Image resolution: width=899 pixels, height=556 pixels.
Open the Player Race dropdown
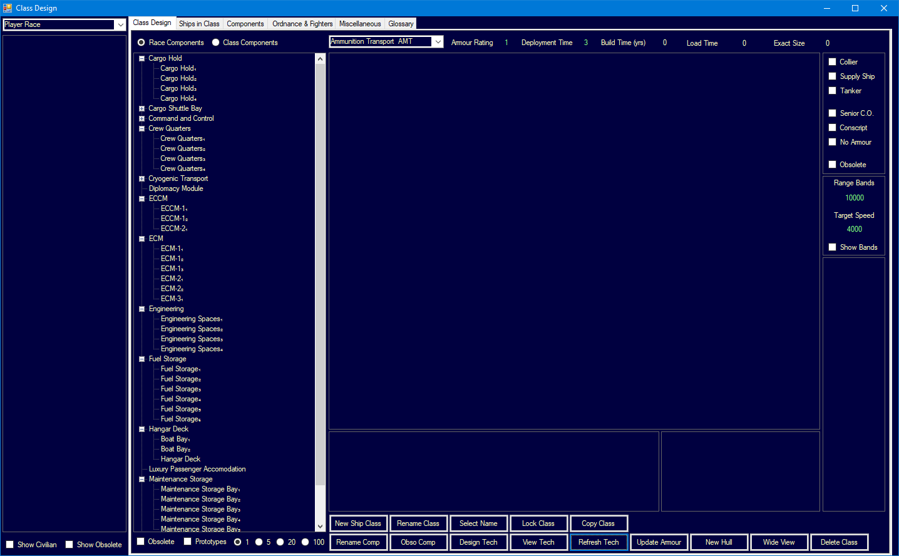(120, 24)
